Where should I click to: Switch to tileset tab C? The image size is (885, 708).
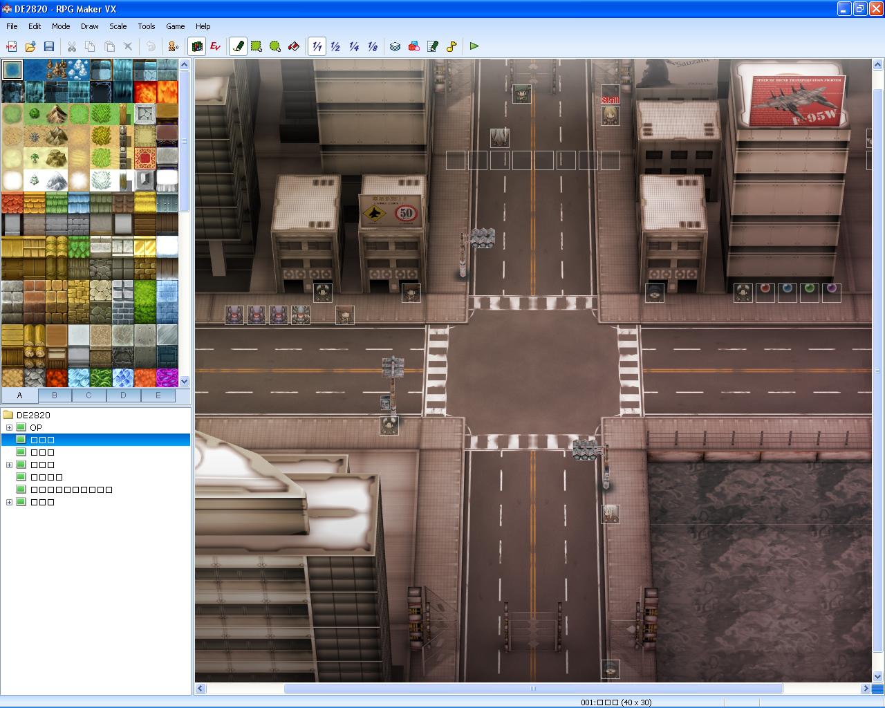[x=88, y=395]
